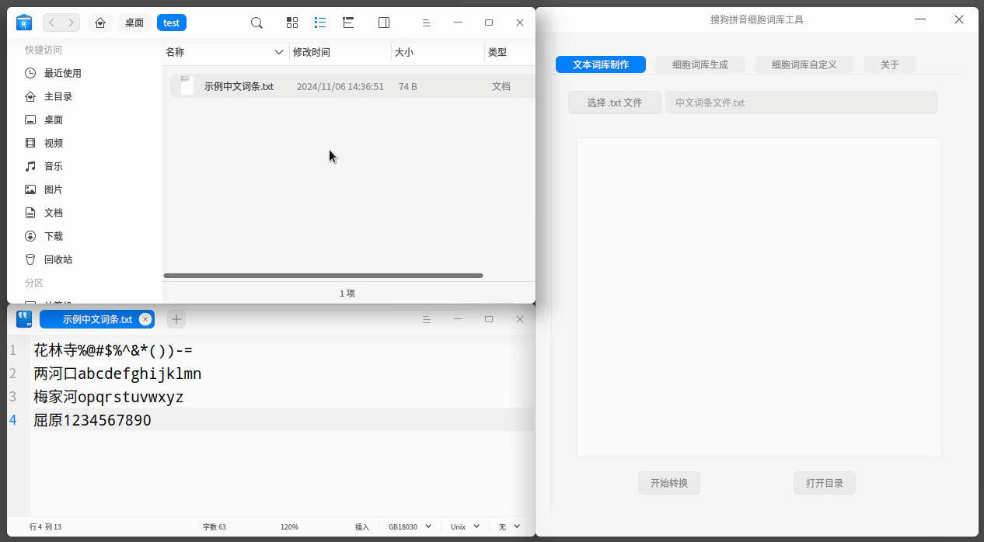Image resolution: width=984 pixels, height=542 pixels.
Task: Click the 桌面 breadcrumb segment
Action: tap(134, 23)
